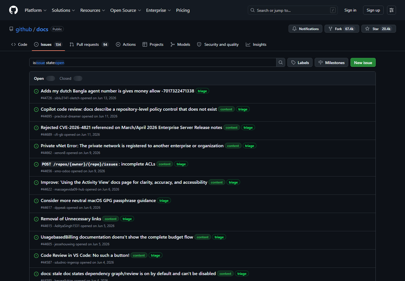
Task: Show Open issues in the list header
Action: [44, 78]
